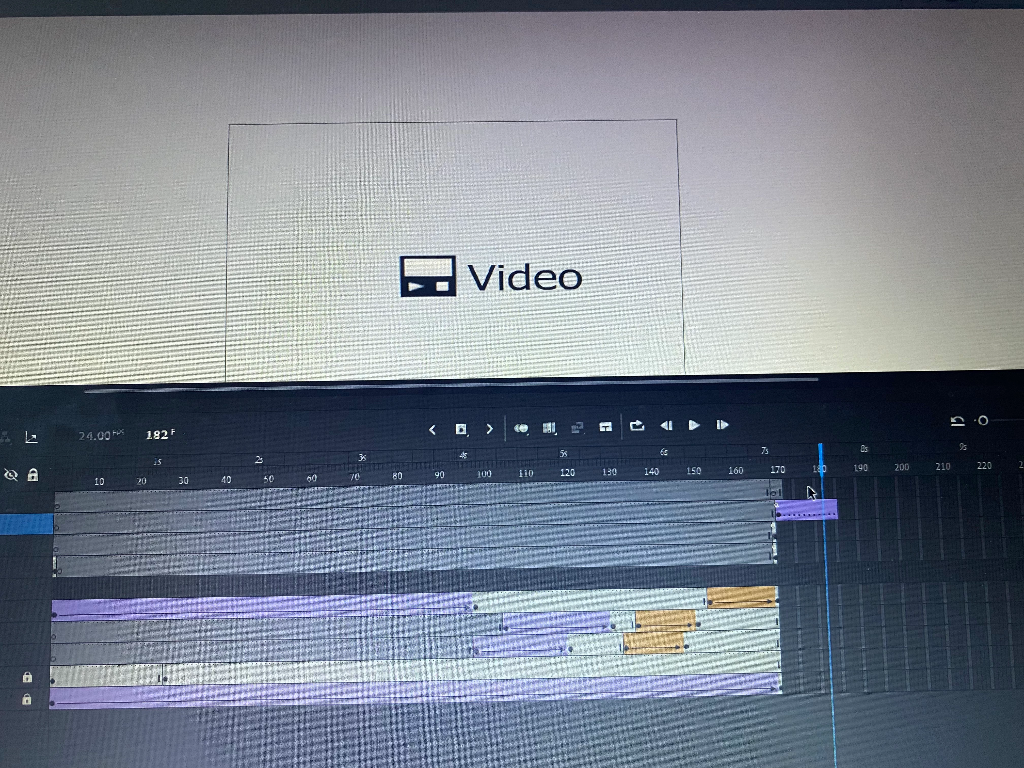Jump to previous keyframe arrow
The height and width of the screenshot is (768, 1024).
(432, 430)
